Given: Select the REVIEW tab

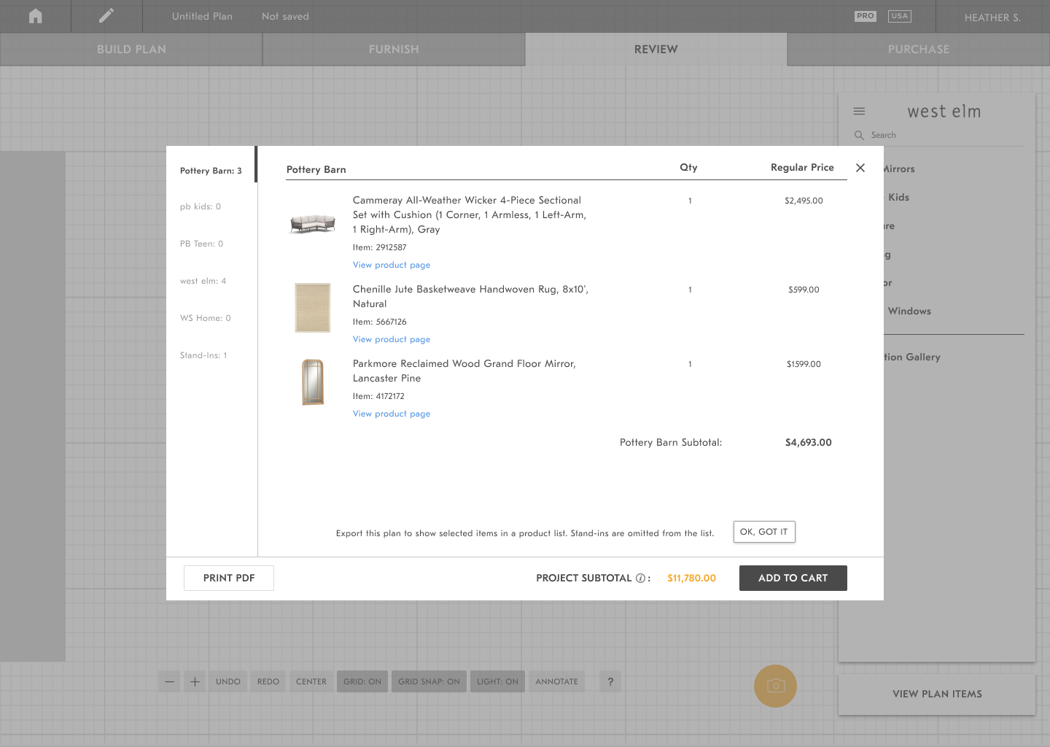Looking at the screenshot, I should click(656, 49).
